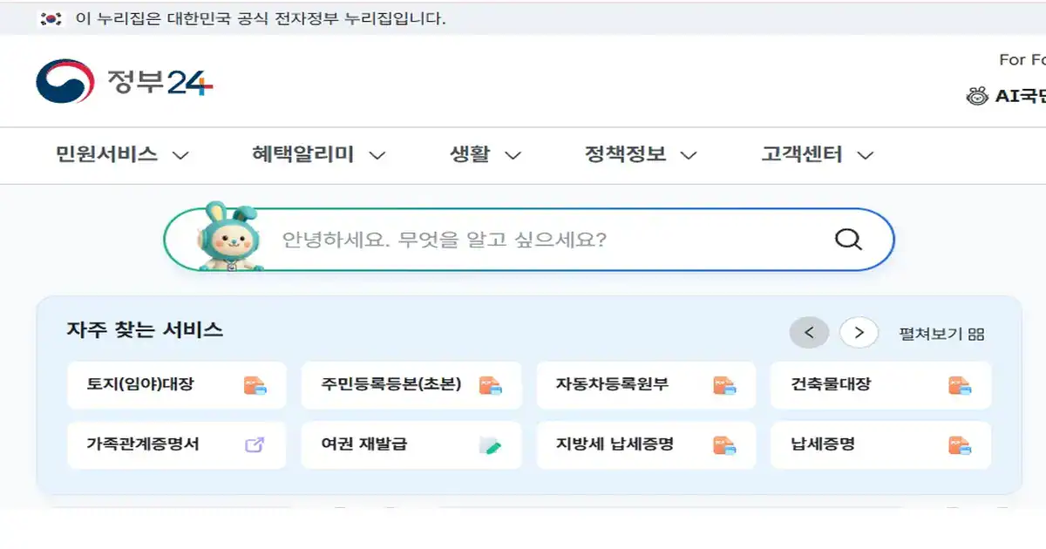Click the AI국민 assistant icon
Screen dimensions: 1046x549
[977, 96]
